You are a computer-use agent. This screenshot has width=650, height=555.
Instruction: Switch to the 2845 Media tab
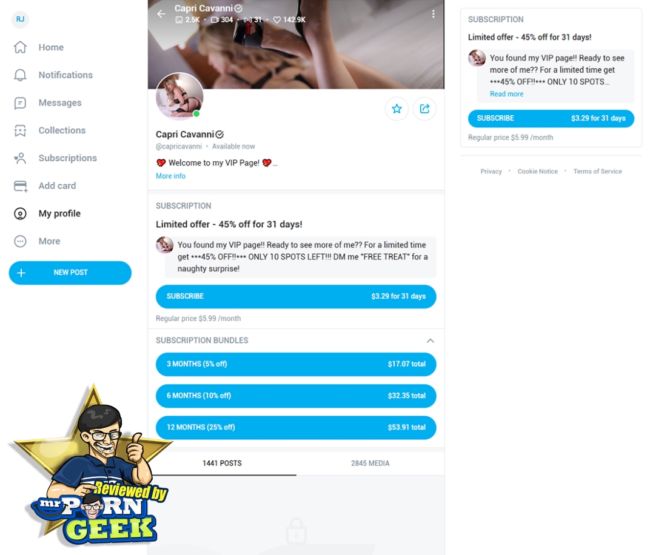click(370, 463)
